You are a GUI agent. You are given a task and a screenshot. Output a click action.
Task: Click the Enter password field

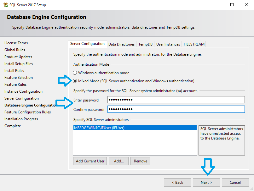(x=176, y=100)
